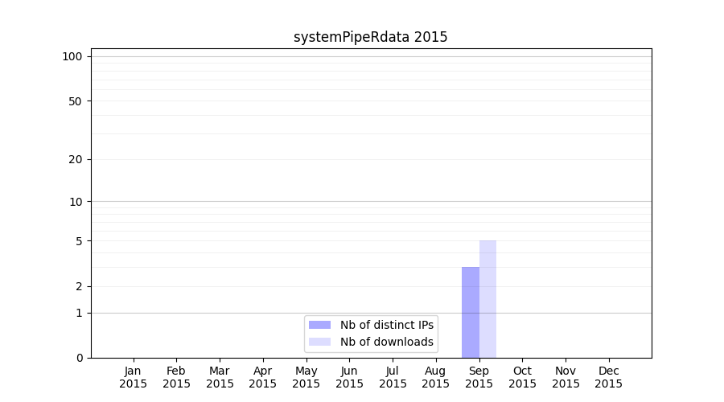Pick the May 2015 x-axis label
Viewport: 724px width, 402px height.
pos(306,377)
